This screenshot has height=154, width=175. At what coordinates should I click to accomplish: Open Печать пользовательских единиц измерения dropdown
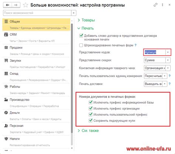click(x=165, y=76)
